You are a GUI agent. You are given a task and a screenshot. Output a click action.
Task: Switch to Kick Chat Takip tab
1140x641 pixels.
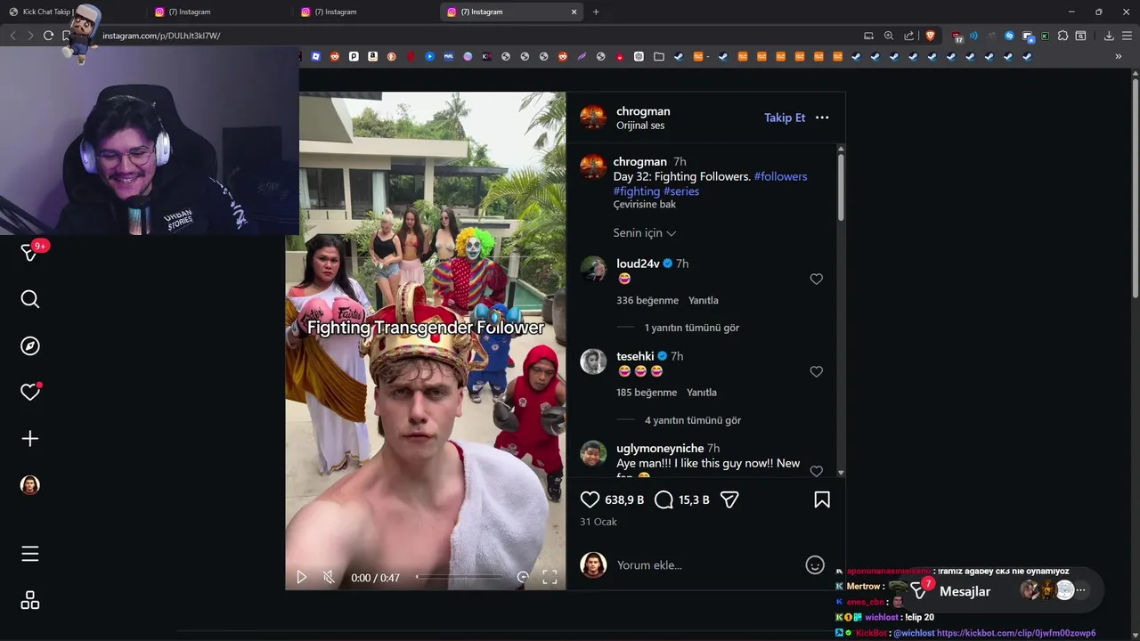pos(71,12)
